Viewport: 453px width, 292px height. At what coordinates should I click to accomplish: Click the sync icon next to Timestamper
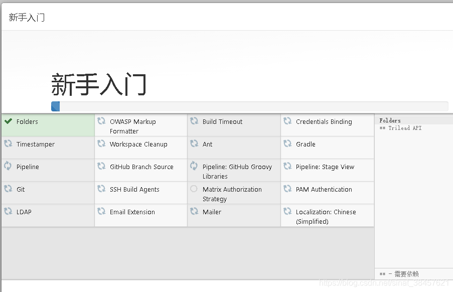click(x=8, y=143)
